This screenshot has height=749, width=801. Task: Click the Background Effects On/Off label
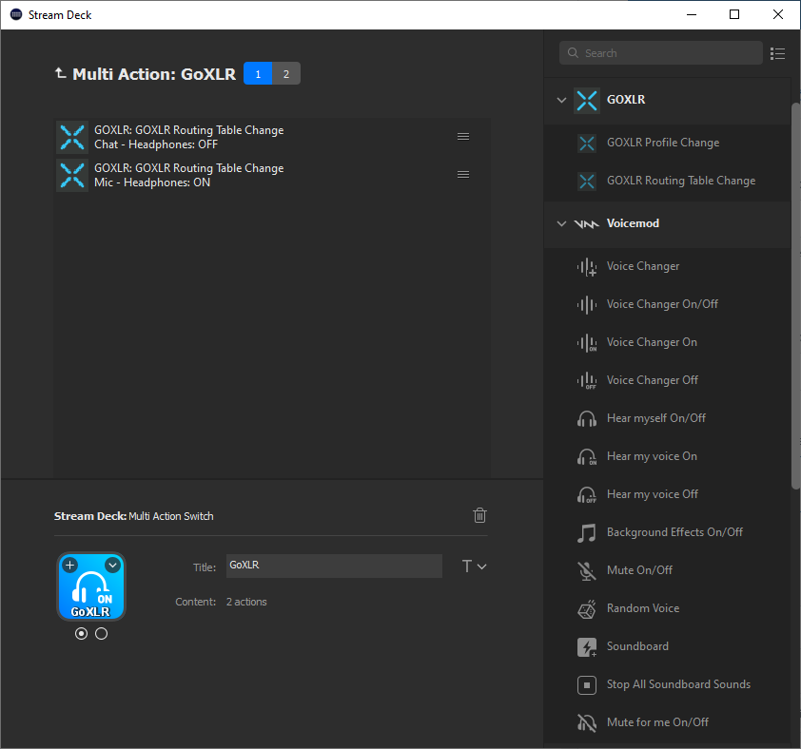[x=674, y=532]
